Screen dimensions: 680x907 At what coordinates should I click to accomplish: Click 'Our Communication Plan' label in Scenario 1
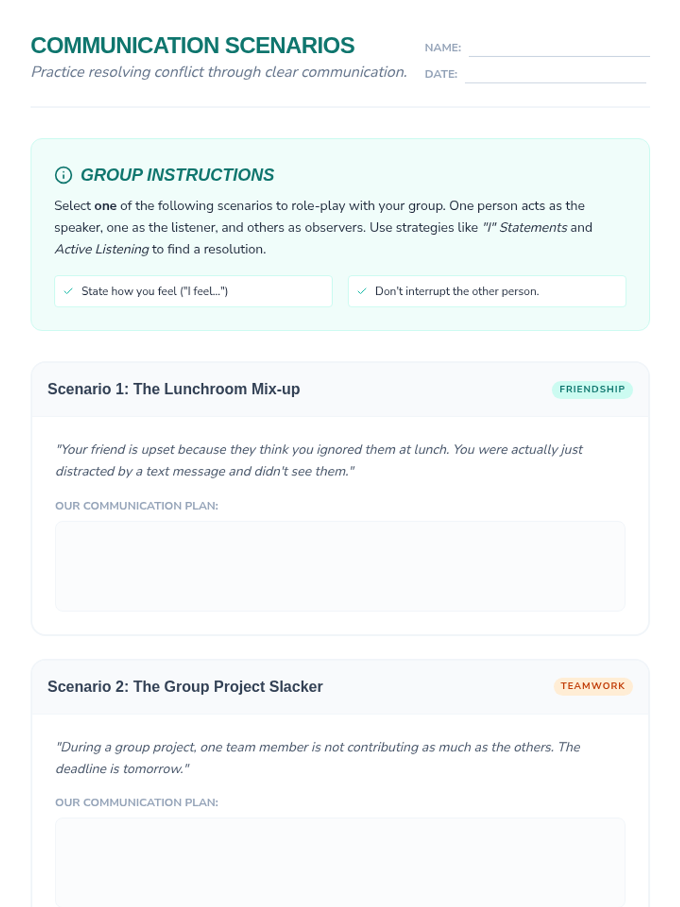click(137, 506)
